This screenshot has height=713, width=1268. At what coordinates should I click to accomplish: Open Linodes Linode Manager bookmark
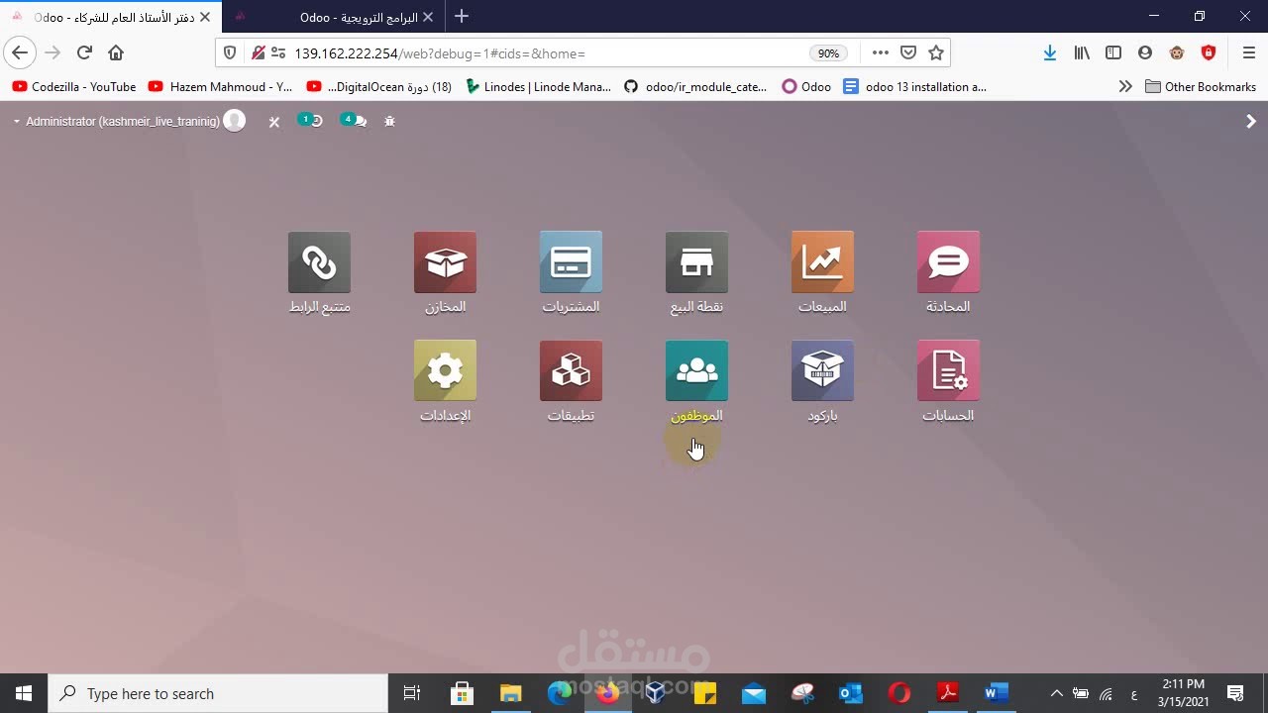pos(538,87)
